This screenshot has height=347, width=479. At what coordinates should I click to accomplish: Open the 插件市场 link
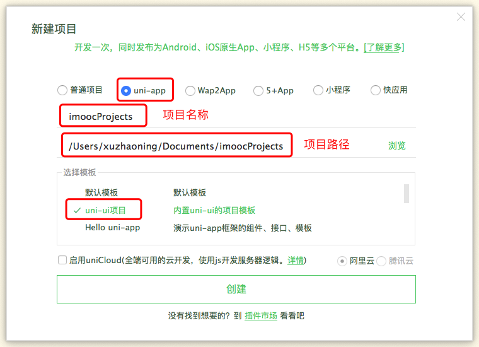click(x=260, y=315)
